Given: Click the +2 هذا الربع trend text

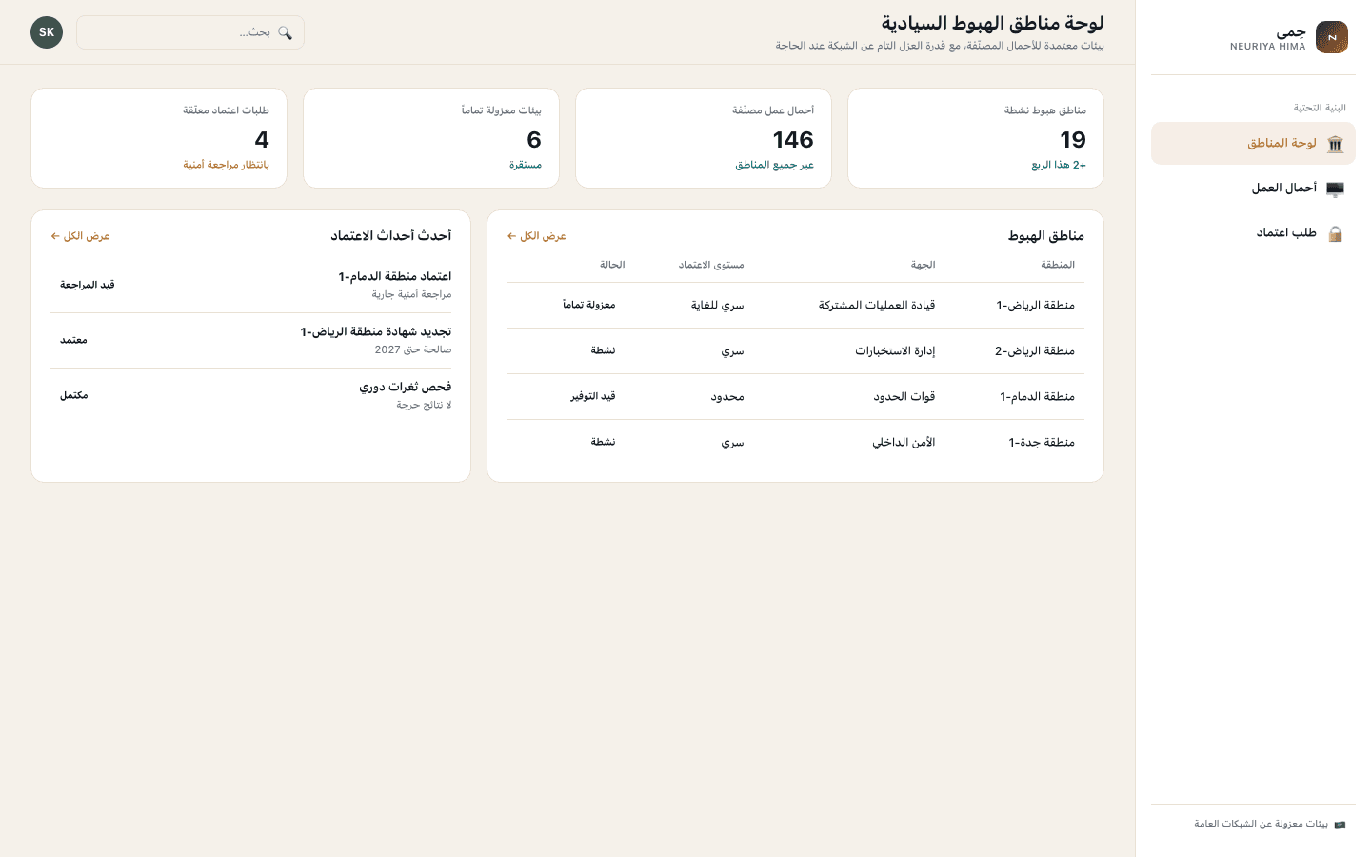Looking at the screenshot, I should click(x=1059, y=165).
